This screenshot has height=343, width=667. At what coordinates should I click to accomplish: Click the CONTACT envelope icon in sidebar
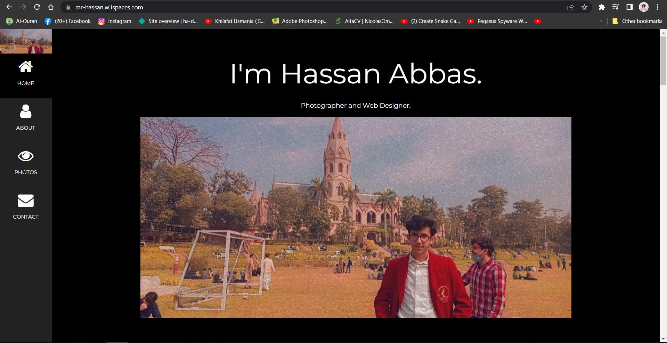(26, 201)
